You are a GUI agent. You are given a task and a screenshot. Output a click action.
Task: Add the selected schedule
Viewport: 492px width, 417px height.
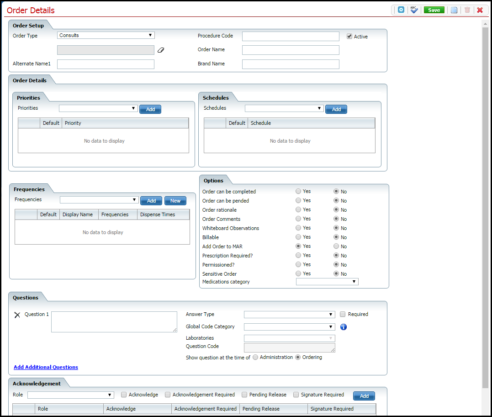click(x=336, y=109)
